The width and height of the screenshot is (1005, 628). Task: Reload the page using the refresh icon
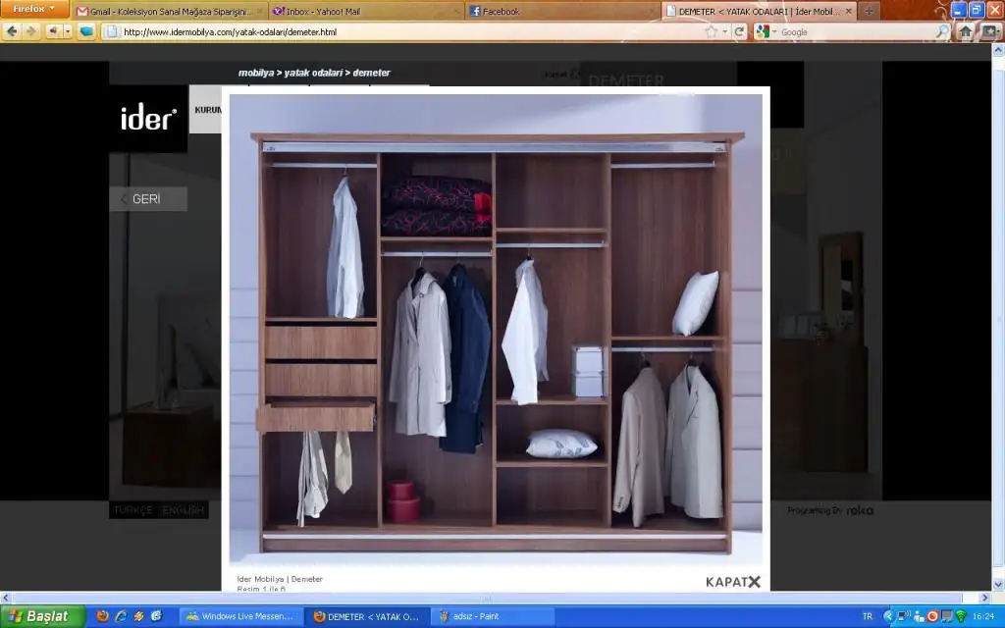click(x=739, y=31)
